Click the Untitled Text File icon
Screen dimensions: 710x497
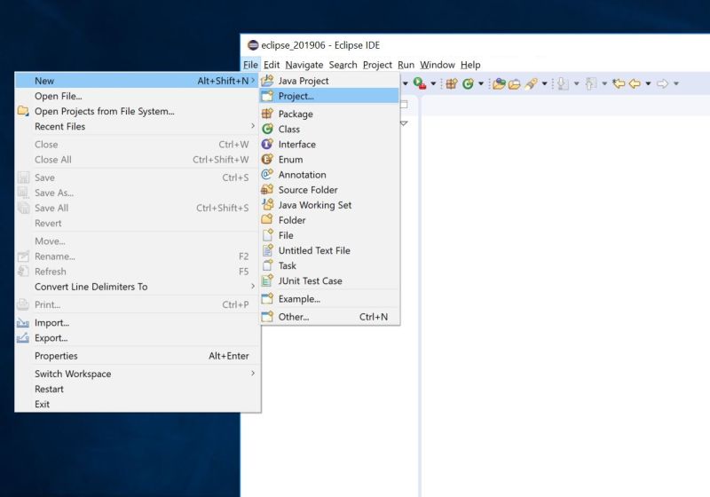[267, 250]
